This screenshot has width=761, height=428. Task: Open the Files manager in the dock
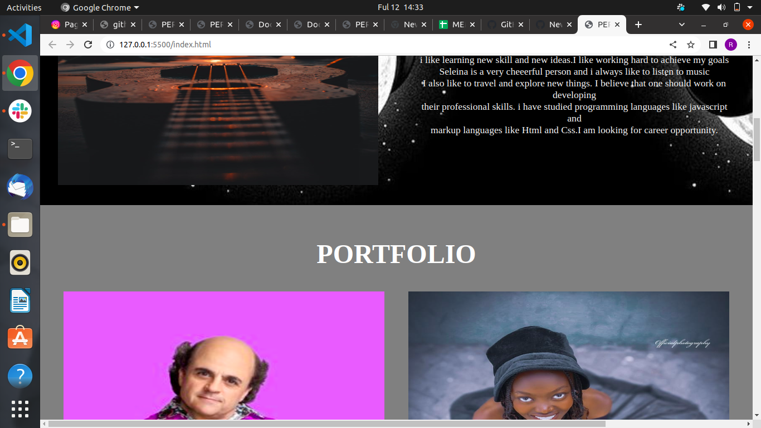pyautogui.click(x=20, y=225)
